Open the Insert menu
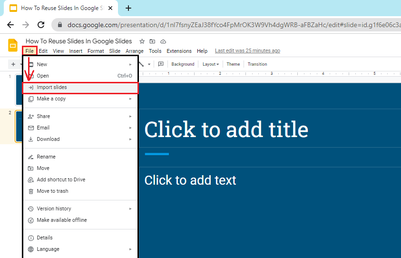Screen dimensions: 401x258 pyautogui.click(x=76, y=51)
